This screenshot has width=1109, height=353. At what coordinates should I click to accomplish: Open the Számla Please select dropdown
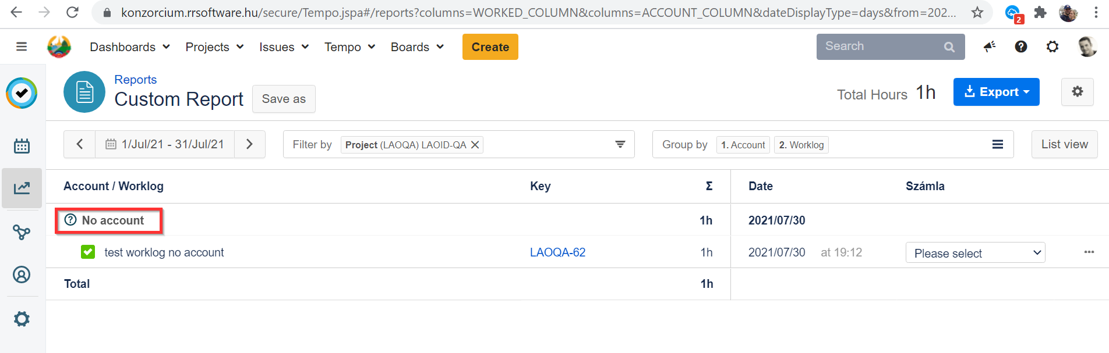pyautogui.click(x=975, y=253)
